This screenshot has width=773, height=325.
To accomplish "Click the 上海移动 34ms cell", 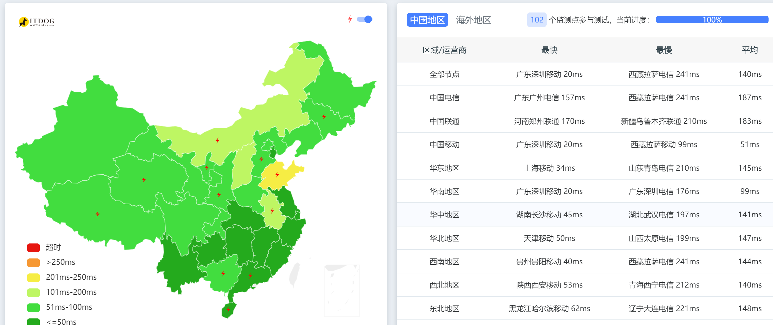I will 549,168.
